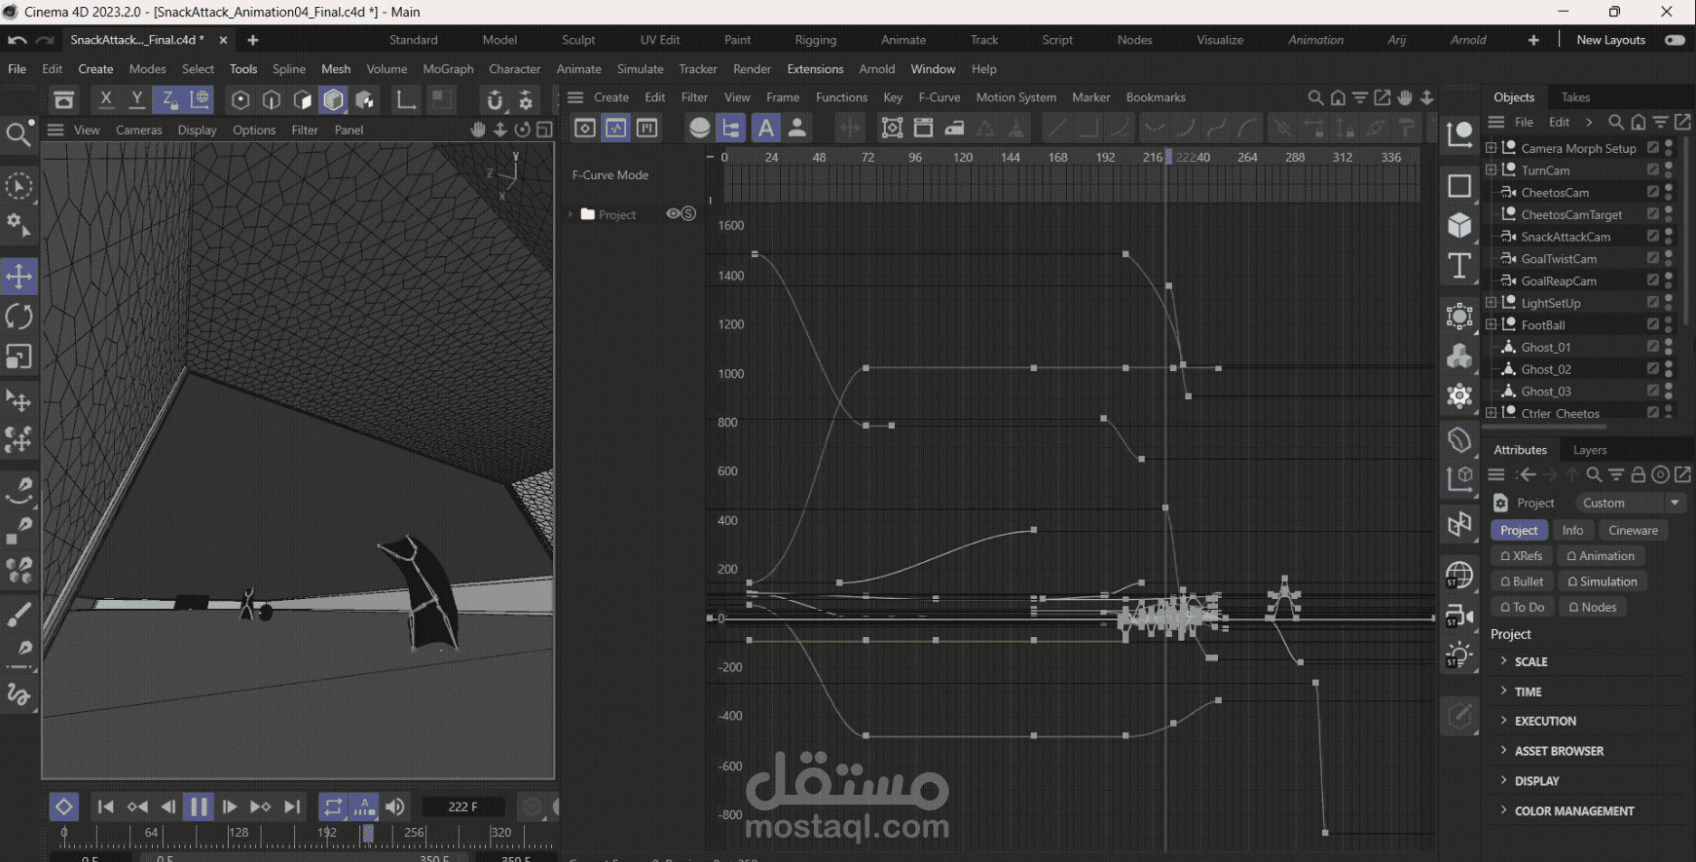Click the current frame field 222 F
Screen dimensions: 1696x862
pos(462,806)
